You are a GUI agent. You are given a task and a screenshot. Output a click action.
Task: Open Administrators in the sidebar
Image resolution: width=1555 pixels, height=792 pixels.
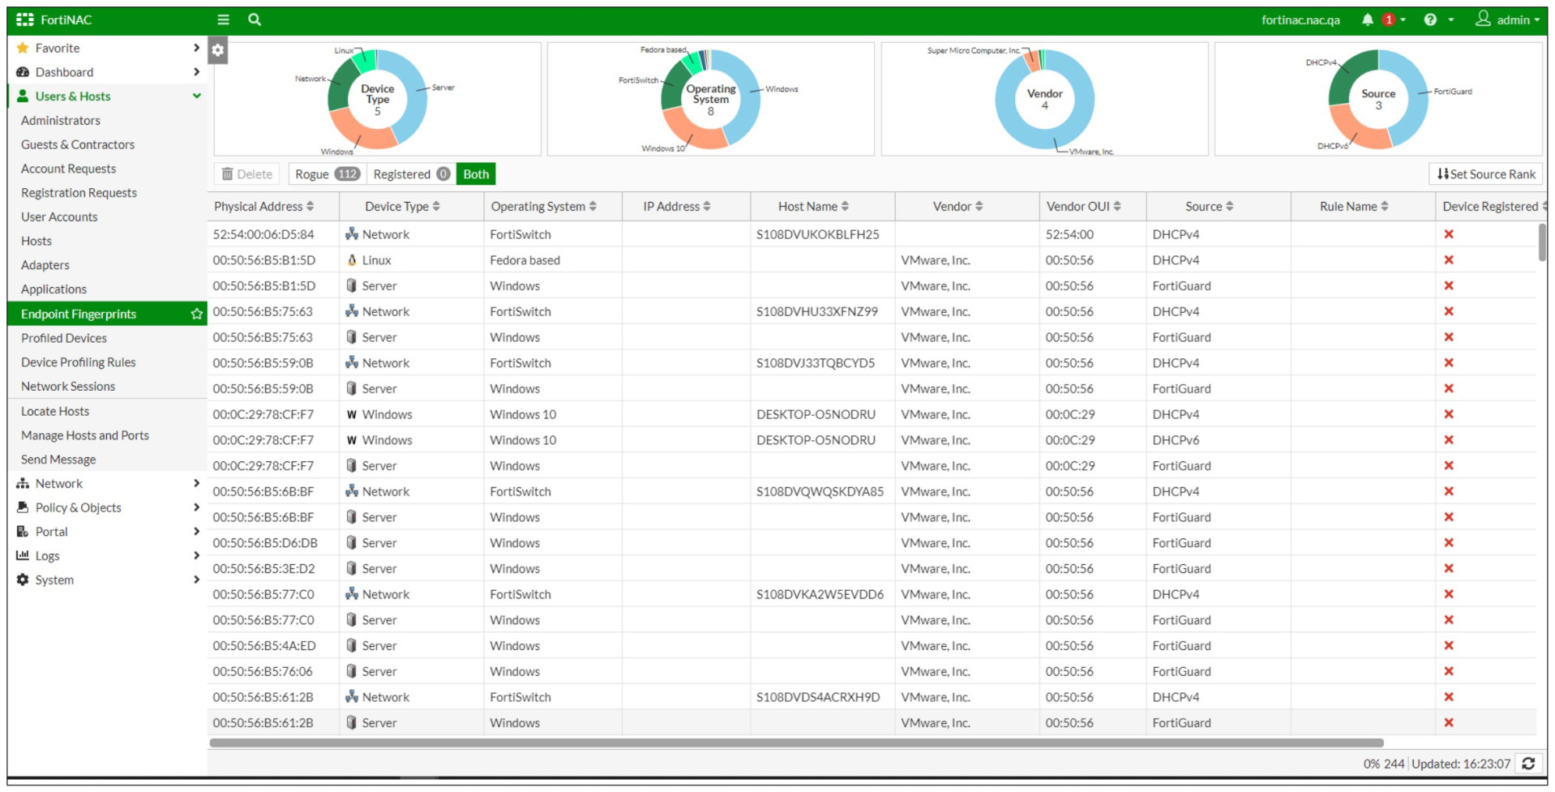click(x=61, y=120)
